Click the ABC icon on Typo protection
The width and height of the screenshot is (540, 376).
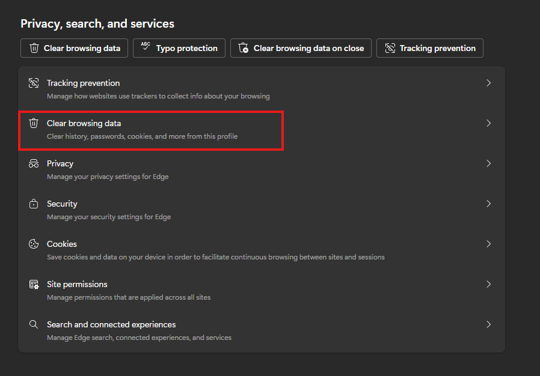click(x=146, y=47)
